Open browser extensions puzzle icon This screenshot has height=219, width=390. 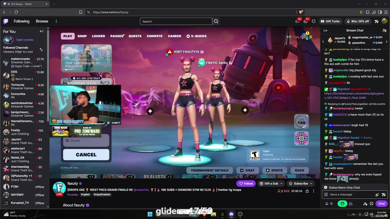click(x=367, y=12)
